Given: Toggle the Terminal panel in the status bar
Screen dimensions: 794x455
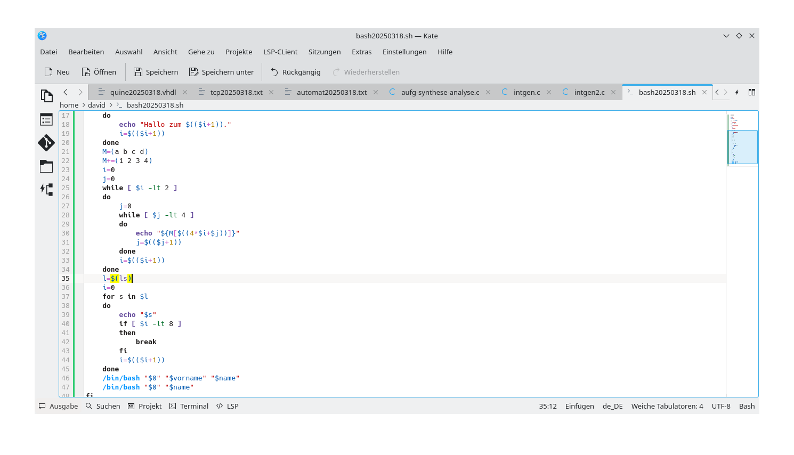Looking at the screenshot, I should [x=189, y=406].
